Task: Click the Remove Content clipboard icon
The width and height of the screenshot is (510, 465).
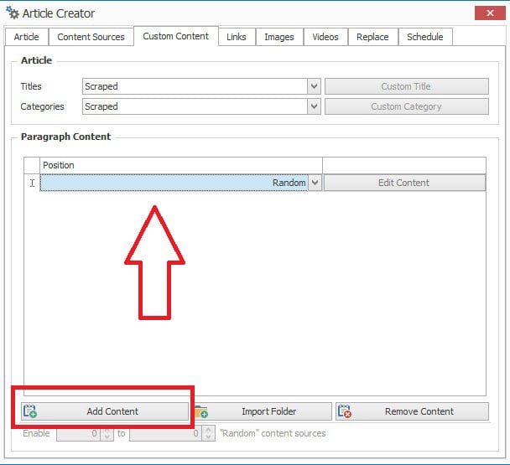Action: click(x=345, y=411)
